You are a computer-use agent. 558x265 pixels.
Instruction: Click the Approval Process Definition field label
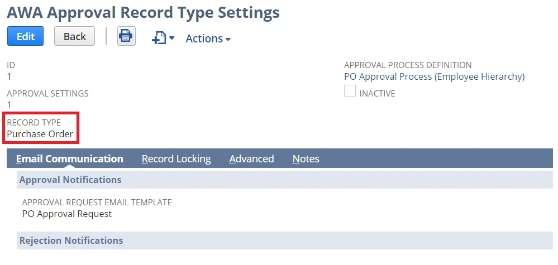[408, 65]
